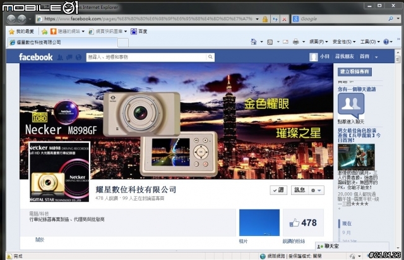Click the browser Back arrow button
This screenshot has width=404, height=260.
tap(11, 18)
